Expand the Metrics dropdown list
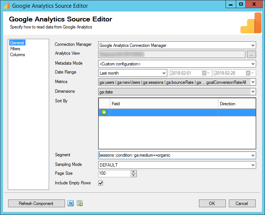This screenshot has height=215, width=265. click(x=253, y=82)
